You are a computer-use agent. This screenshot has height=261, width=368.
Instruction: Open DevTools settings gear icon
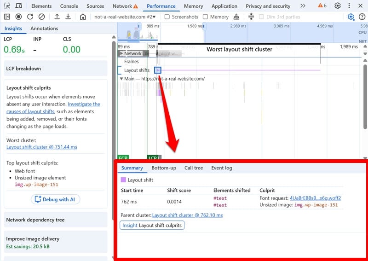[x=338, y=6]
